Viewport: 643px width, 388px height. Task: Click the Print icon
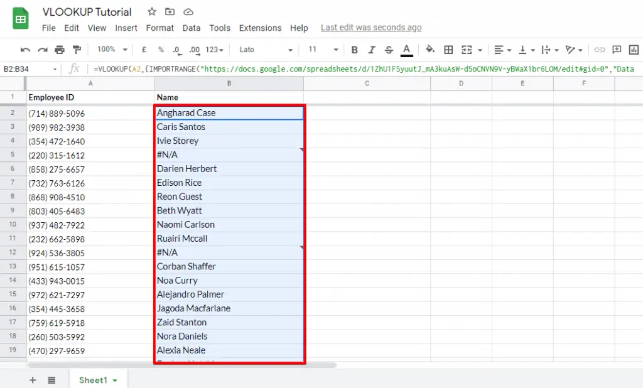(59, 49)
